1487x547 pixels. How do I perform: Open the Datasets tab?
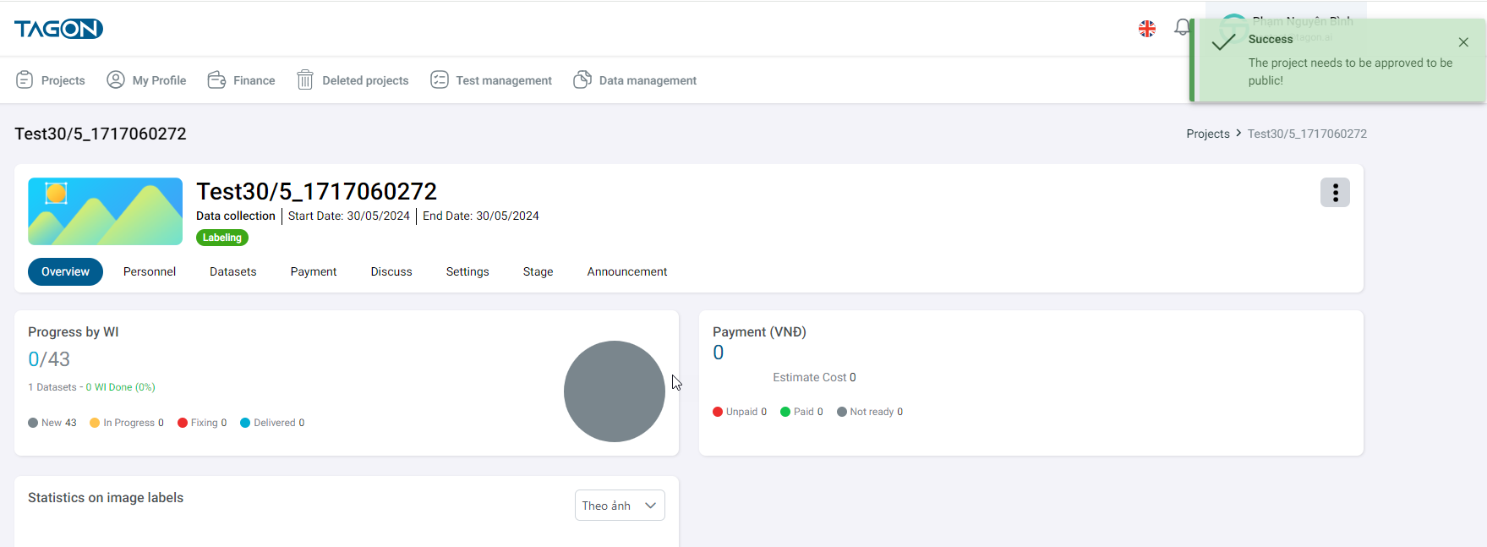(x=233, y=271)
